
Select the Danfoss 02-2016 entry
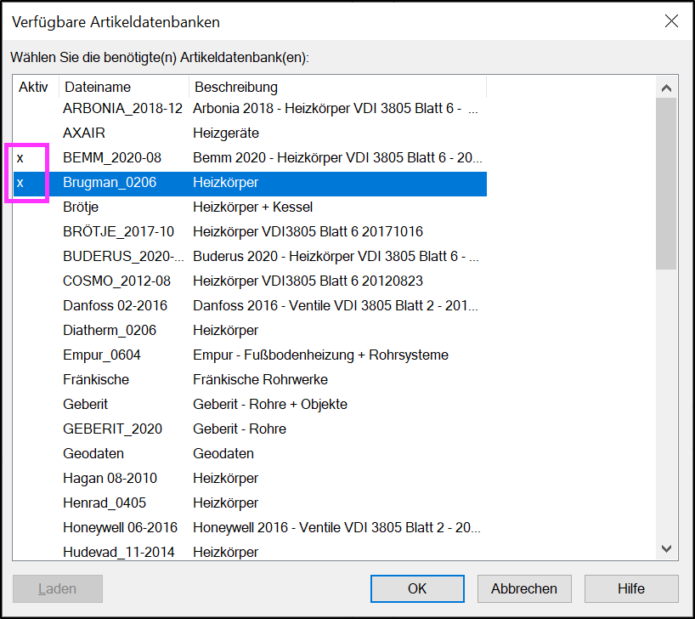[x=250, y=306]
